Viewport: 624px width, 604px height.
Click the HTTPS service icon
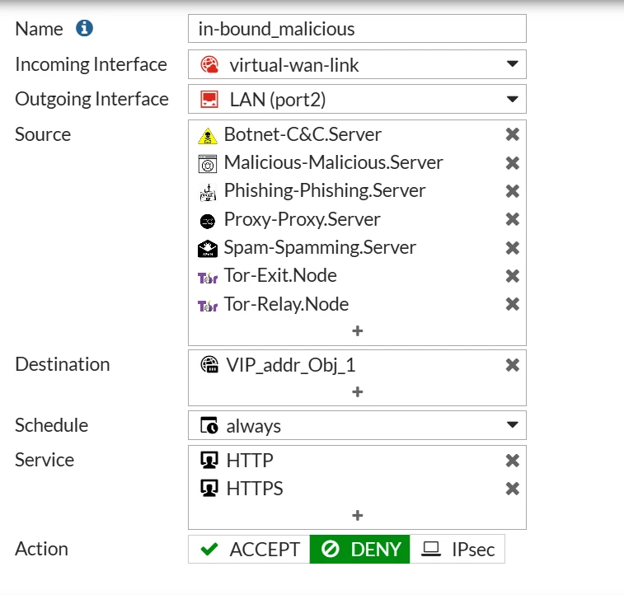click(x=209, y=488)
